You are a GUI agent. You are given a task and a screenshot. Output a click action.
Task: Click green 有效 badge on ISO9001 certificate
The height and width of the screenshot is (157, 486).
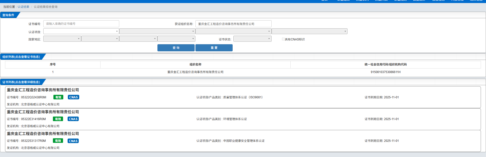click(58, 97)
